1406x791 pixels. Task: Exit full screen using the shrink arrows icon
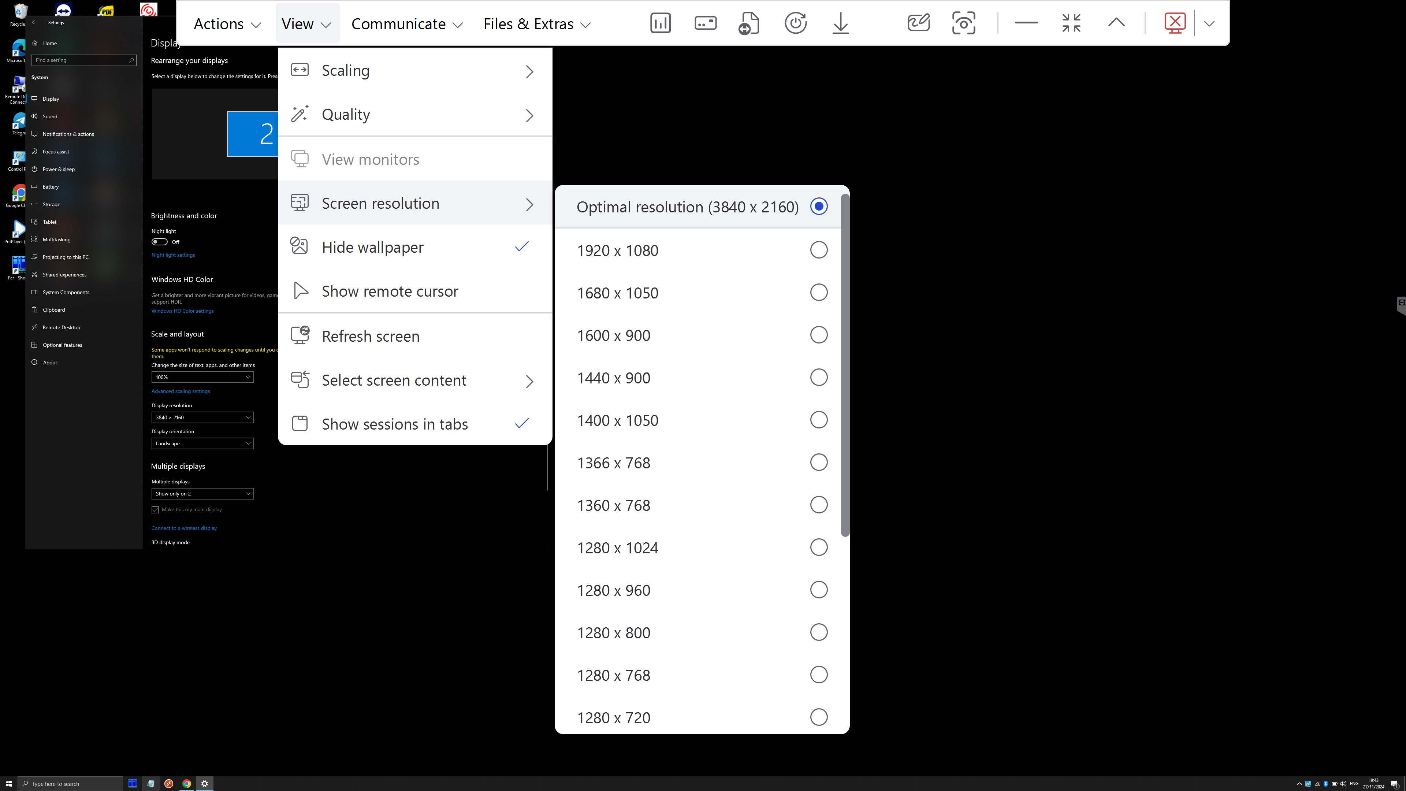tap(1071, 23)
